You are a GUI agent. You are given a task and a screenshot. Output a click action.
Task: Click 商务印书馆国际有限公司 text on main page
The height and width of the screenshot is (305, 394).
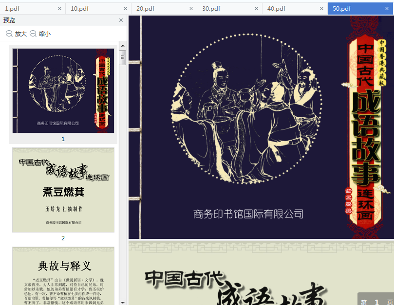[x=248, y=214]
